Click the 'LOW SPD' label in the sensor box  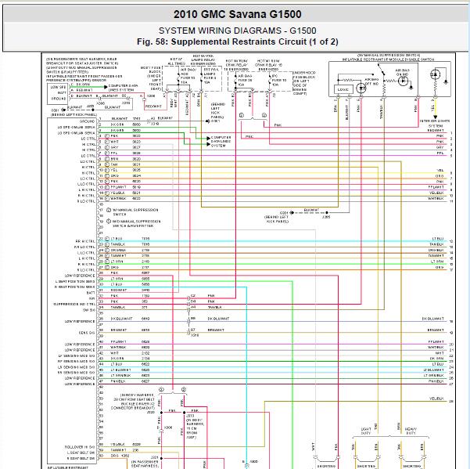coord(58,87)
